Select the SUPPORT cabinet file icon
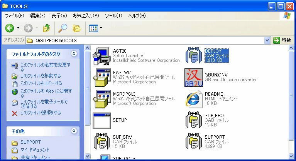This screenshot has height=161, width=296. 194,141
